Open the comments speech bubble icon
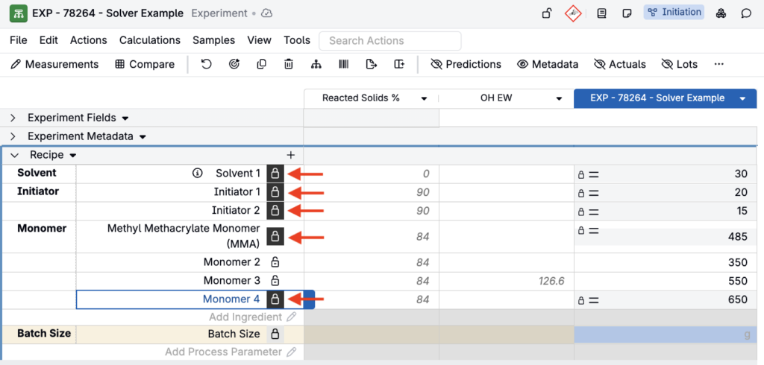This screenshot has height=365, width=764. click(746, 13)
